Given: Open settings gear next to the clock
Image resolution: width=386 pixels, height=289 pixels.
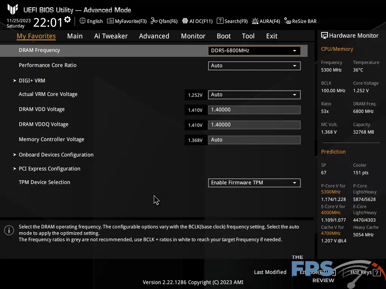Looking at the screenshot, I should [67, 20].
